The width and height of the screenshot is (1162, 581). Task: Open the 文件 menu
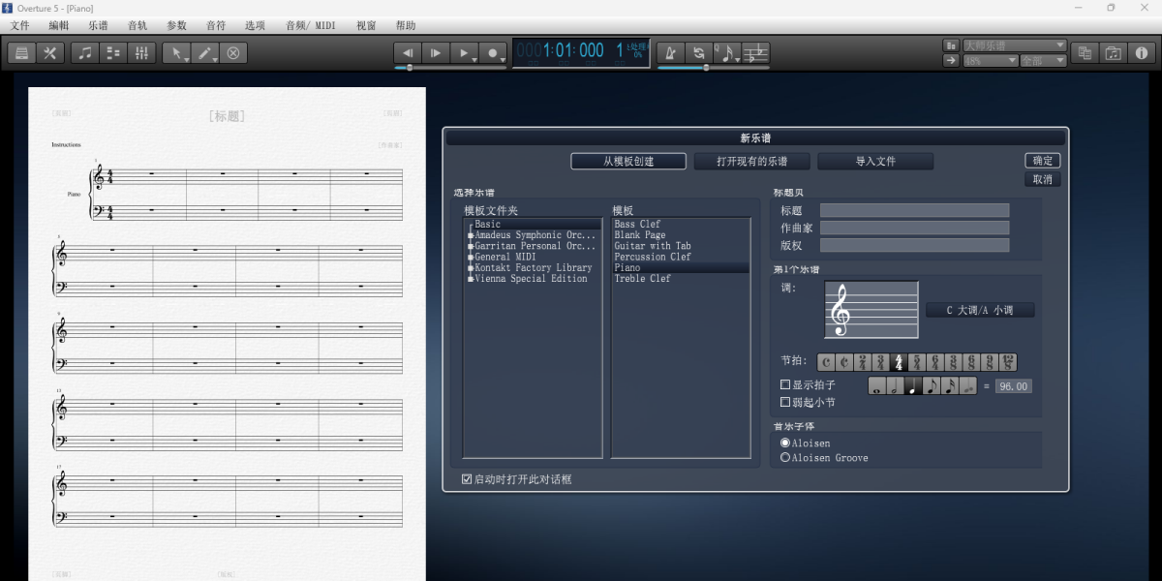[x=19, y=26]
